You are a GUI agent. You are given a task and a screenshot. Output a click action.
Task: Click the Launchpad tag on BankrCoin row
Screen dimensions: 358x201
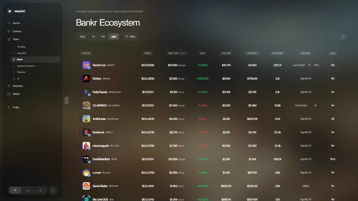[299, 65]
